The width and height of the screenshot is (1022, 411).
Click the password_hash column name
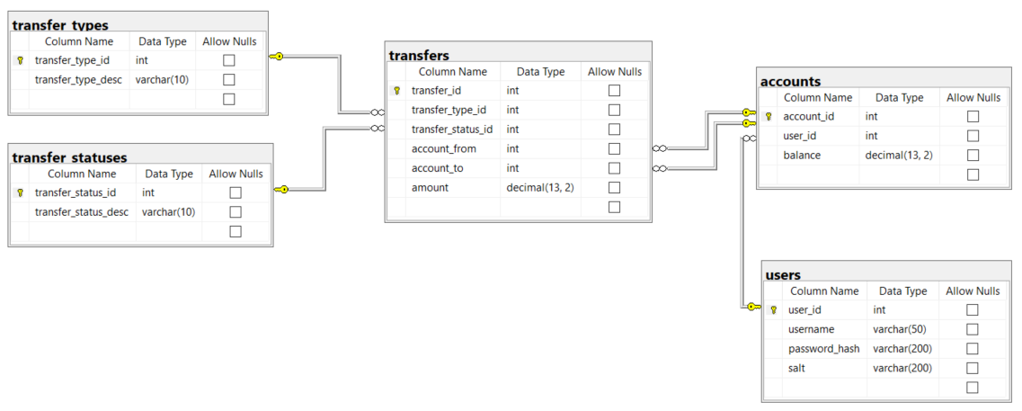824,348
